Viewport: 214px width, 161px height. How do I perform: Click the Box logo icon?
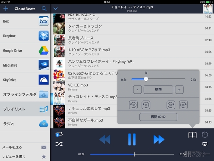[44, 21]
